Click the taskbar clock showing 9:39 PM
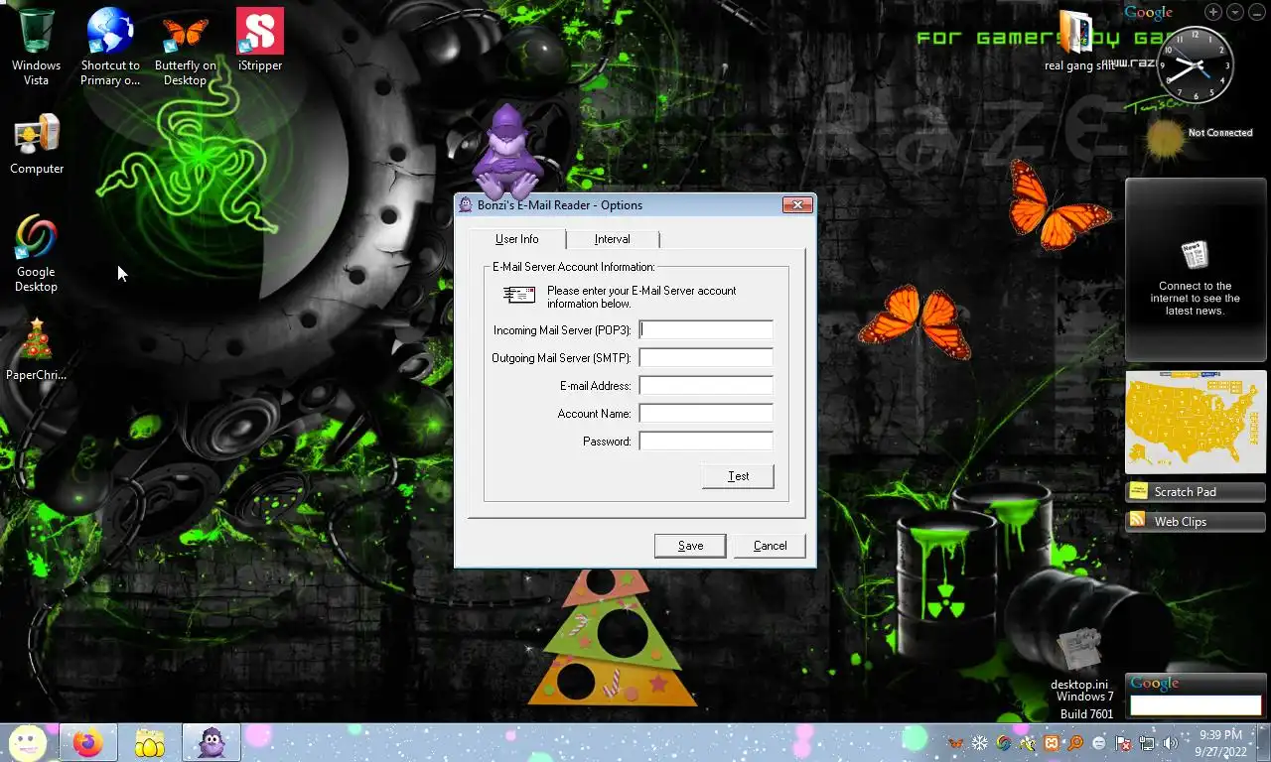This screenshot has width=1271, height=762. pos(1219,743)
